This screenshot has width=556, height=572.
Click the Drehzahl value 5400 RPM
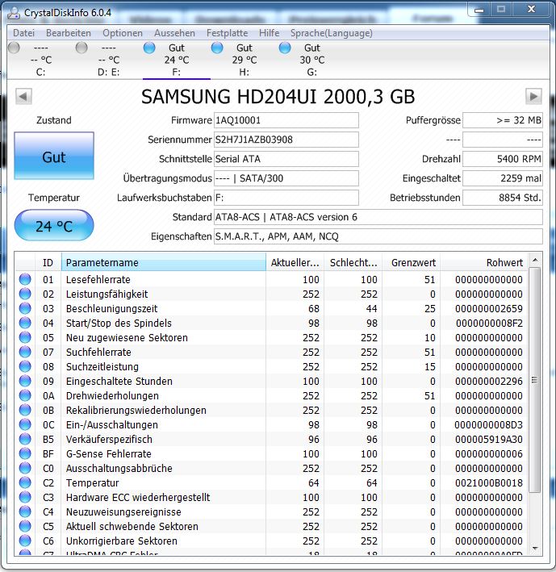[503, 159]
